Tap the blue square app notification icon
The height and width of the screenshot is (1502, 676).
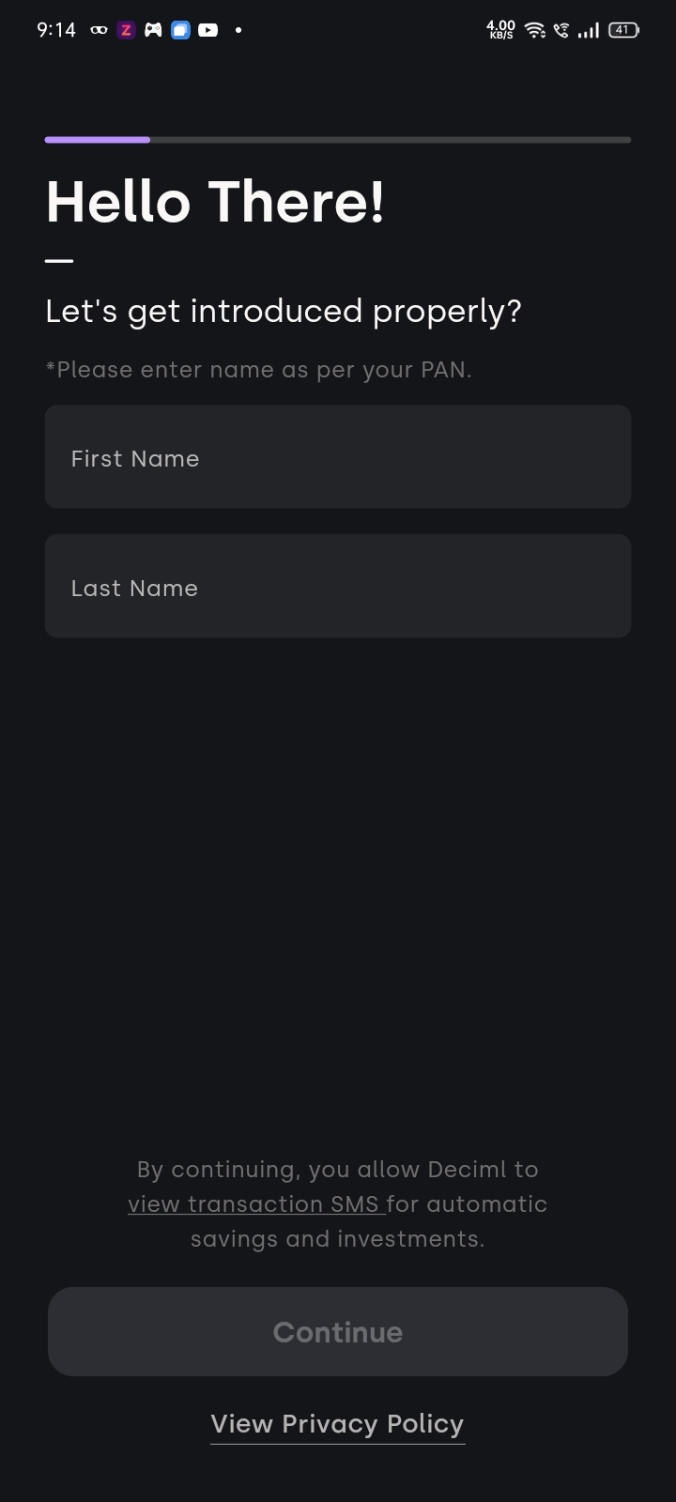(x=180, y=30)
